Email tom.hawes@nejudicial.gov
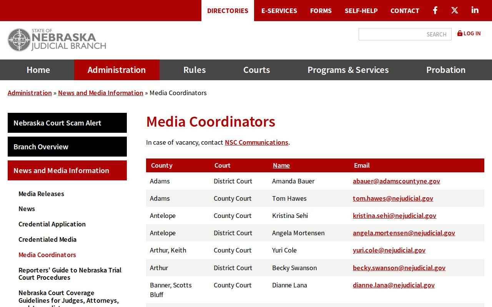492x307 pixels. (x=393, y=198)
